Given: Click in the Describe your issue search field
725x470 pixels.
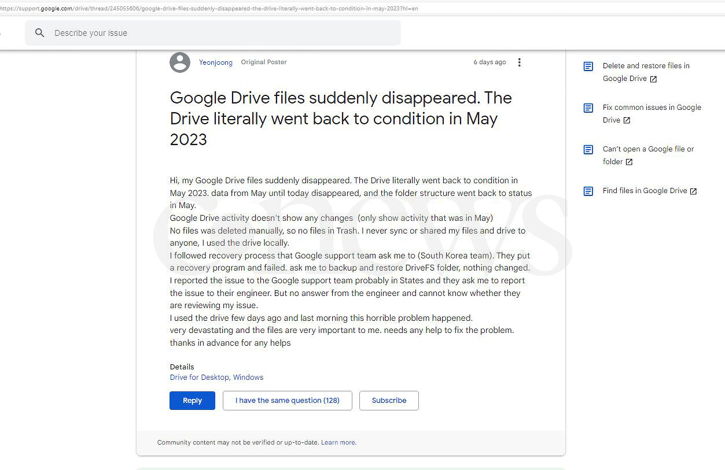Looking at the screenshot, I should point(220,33).
